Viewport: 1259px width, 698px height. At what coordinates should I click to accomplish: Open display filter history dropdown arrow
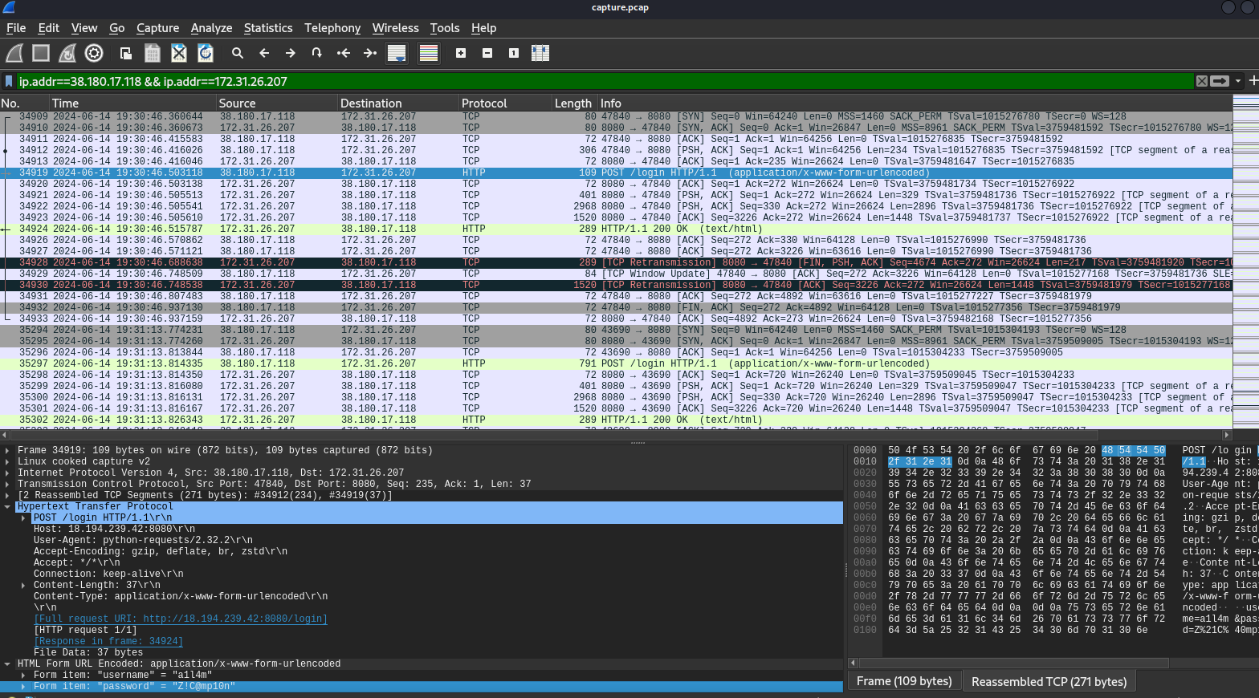click(1238, 81)
